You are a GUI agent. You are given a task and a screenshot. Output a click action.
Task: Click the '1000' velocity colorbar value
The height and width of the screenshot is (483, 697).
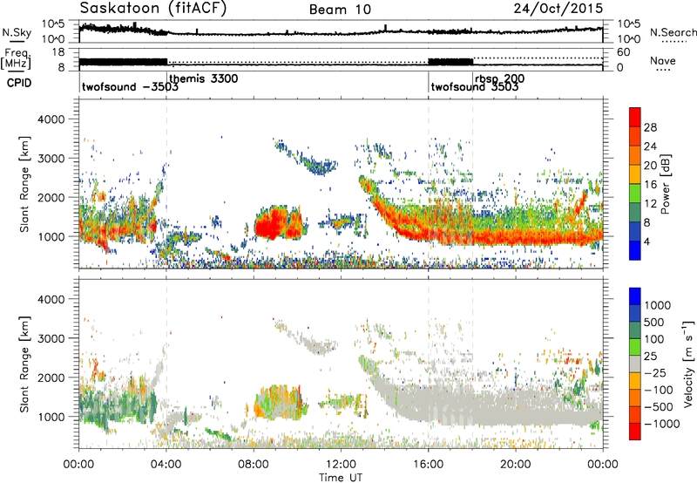(658, 305)
